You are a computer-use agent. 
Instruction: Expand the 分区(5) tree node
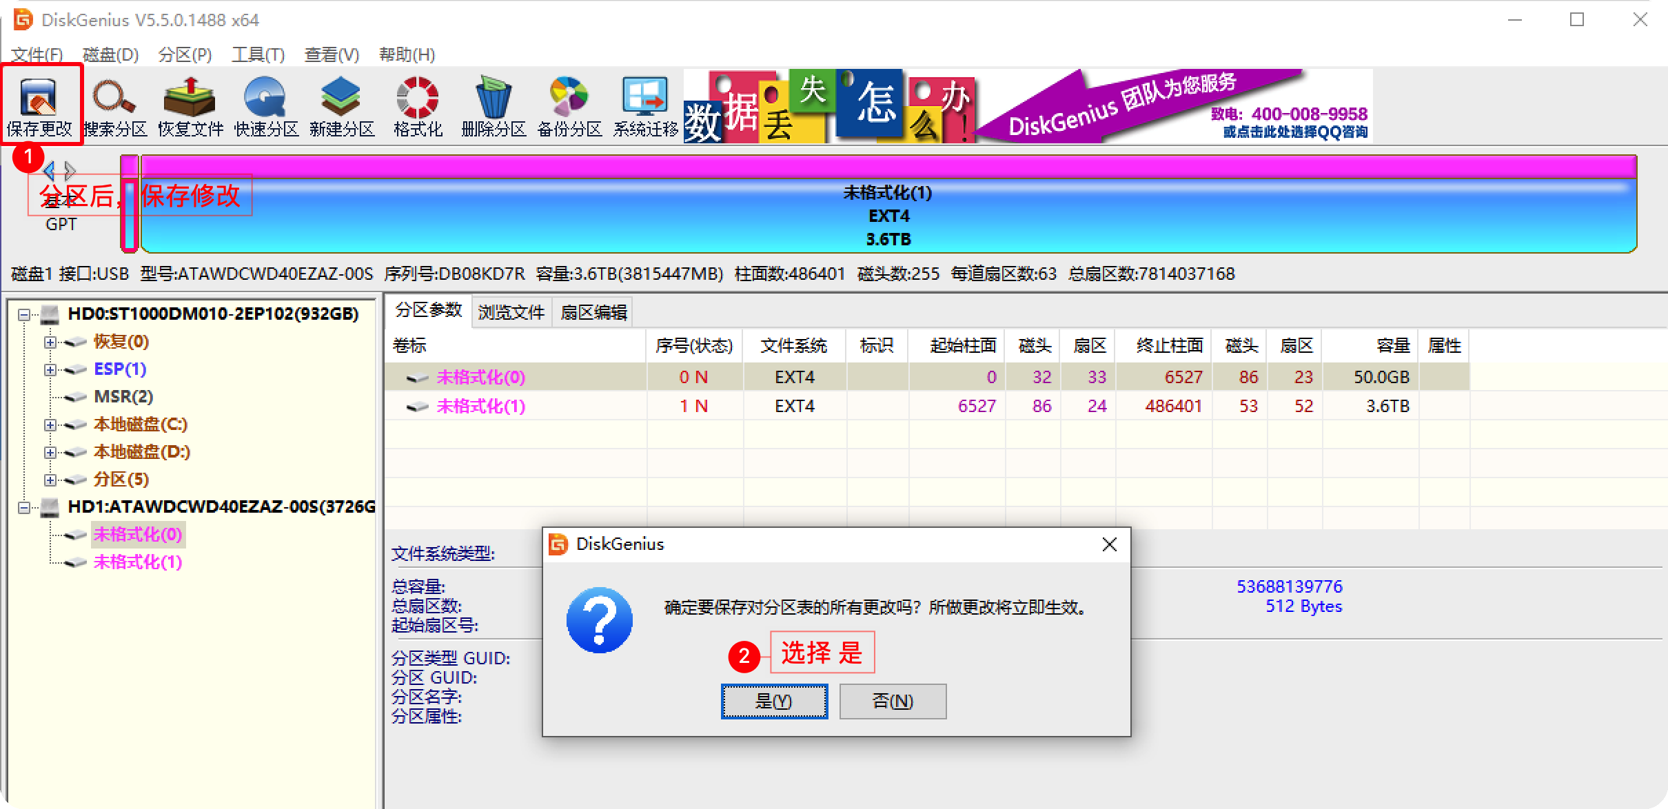coord(50,480)
